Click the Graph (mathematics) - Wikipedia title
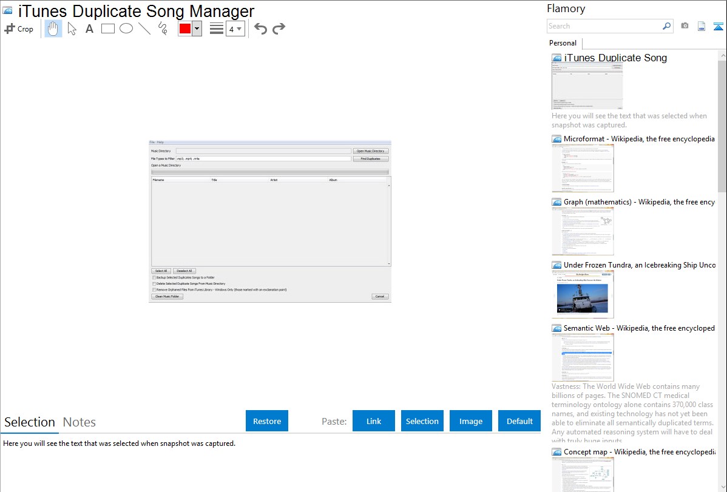Viewport: 727px width, 492px height. click(x=640, y=202)
